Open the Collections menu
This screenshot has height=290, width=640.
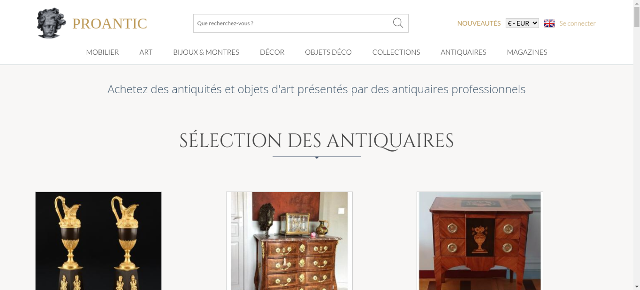(x=396, y=52)
